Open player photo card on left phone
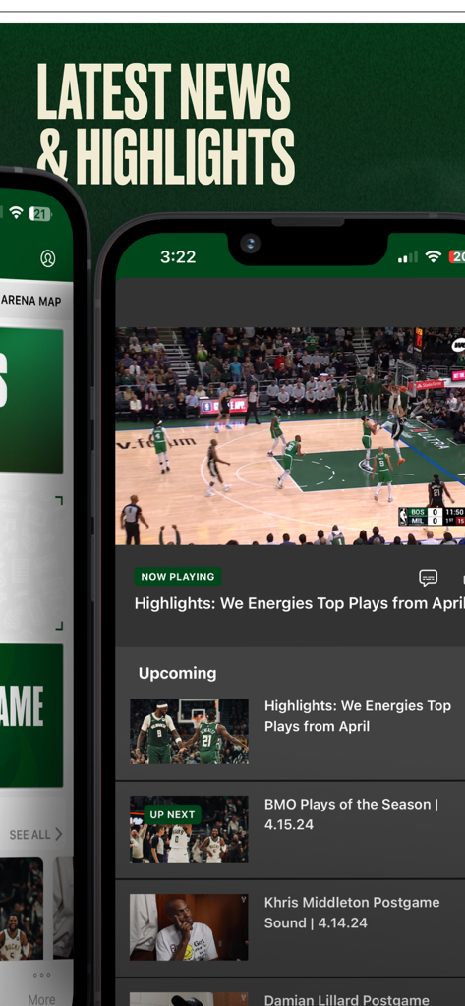This screenshot has height=1006, width=465. pyautogui.click(x=20, y=908)
